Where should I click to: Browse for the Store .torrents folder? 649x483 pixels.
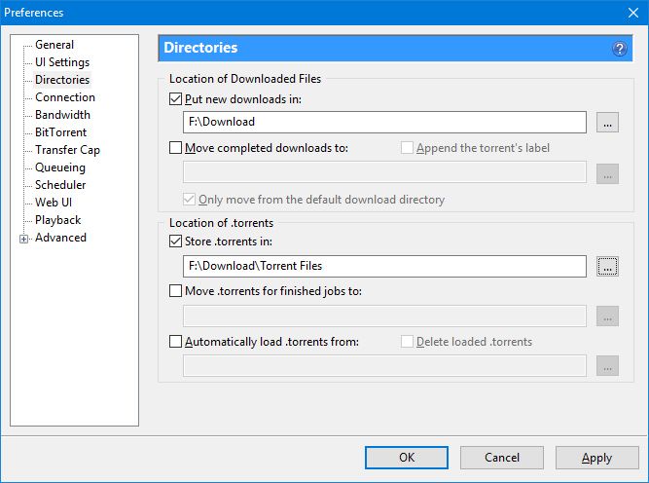click(607, 267)
